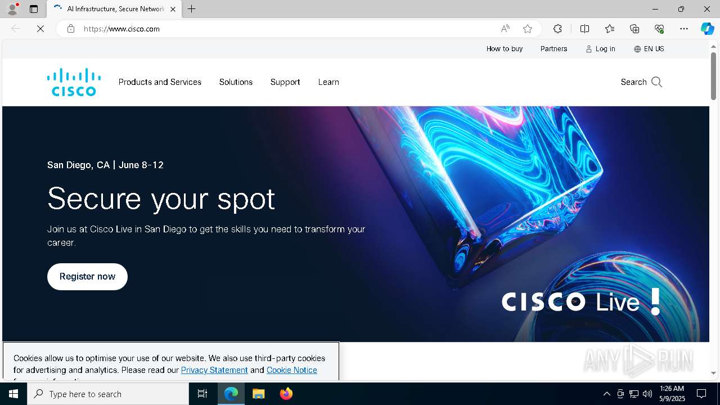720x405 pixels.
Task: Launch Firefox from taskbar
Action: click(x=286, y=394)
